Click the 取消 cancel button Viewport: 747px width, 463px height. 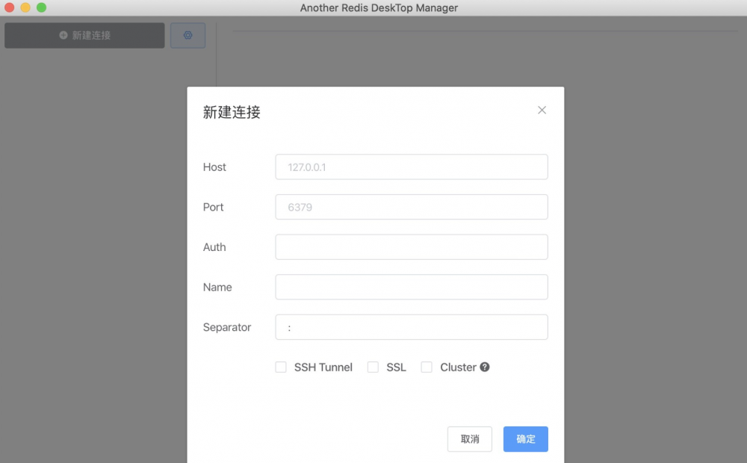click(470, 438)
